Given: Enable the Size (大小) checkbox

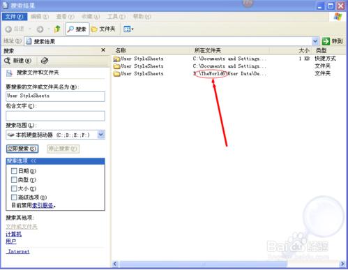Looking at the screenshot, I should click(x=14, y=188).
